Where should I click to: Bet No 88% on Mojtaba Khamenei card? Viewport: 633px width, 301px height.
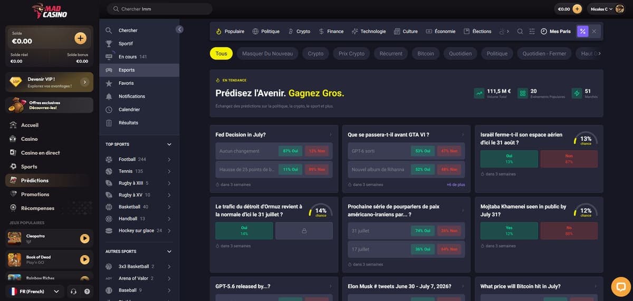click(x=569, y=230)
